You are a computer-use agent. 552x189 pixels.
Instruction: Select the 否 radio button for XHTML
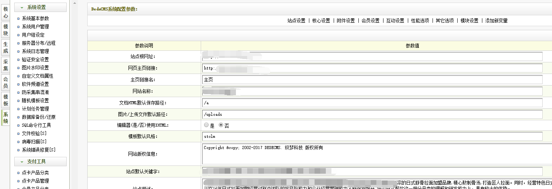(221, 126)
